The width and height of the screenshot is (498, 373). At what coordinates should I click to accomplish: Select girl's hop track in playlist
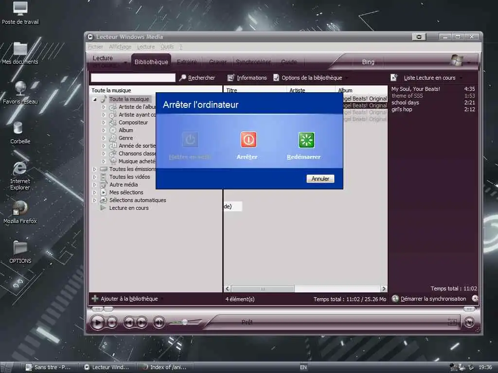click(433, 109)
